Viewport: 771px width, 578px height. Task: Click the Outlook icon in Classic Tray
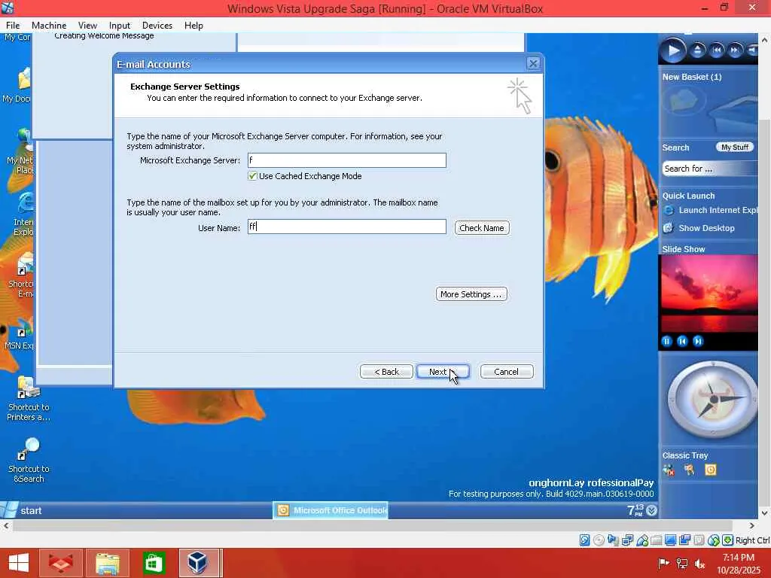pyautogui.click(x=711, y=470)
